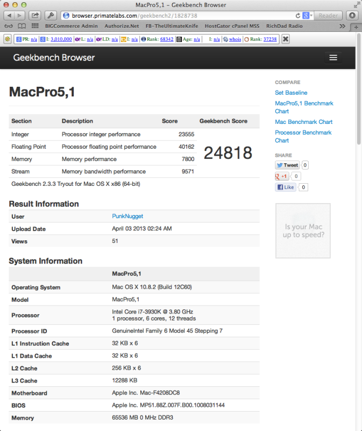Click the Facebook Like button
Screen dimensions: 362x431
pyautogui.click(x=286, y=187)
